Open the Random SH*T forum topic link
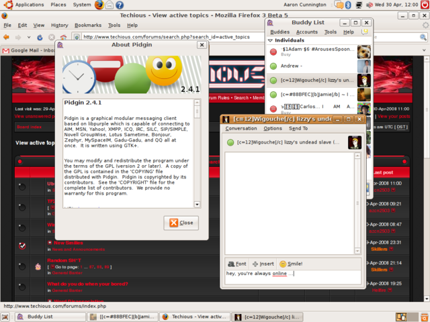 pyautogui.click(x=64, y=260)
